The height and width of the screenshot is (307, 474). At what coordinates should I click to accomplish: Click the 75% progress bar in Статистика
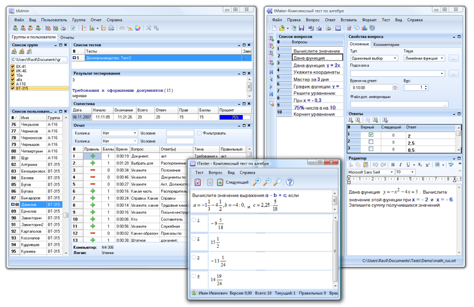point(235,117)
